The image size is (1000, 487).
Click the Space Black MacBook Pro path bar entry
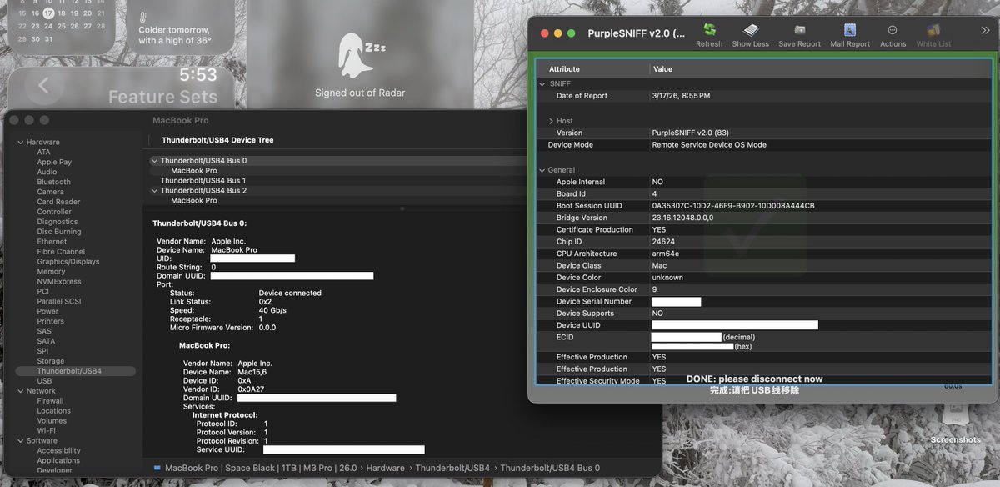262,469
